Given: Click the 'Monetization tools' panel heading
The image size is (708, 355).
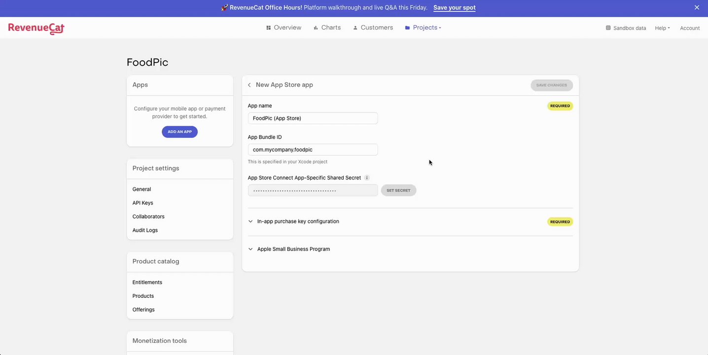Looking at the screenshot, I should click(159, 341).
